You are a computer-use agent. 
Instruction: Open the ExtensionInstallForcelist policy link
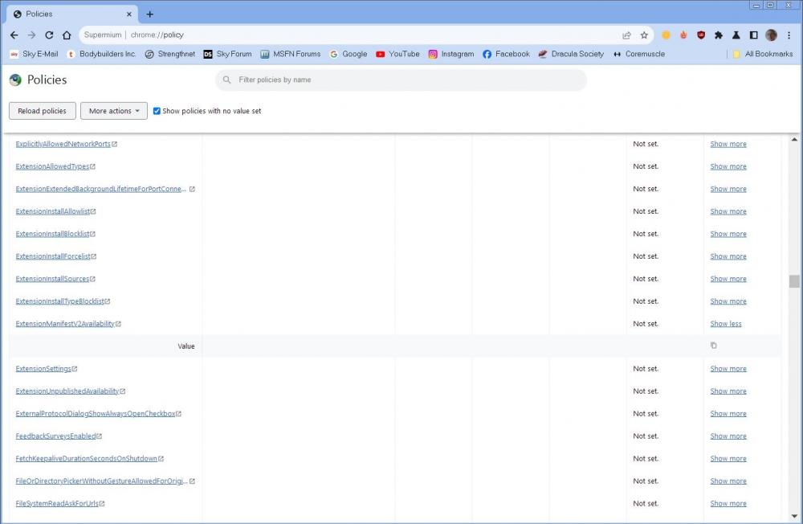[52, 256]
